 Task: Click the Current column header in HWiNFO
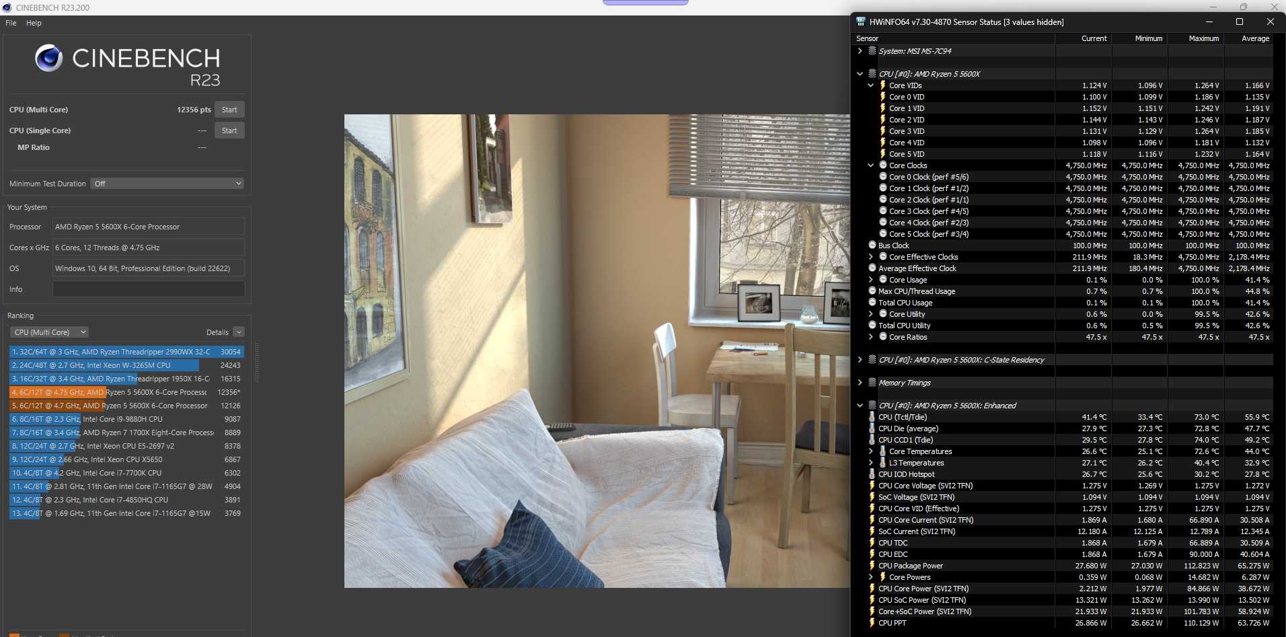point(1083,38)
